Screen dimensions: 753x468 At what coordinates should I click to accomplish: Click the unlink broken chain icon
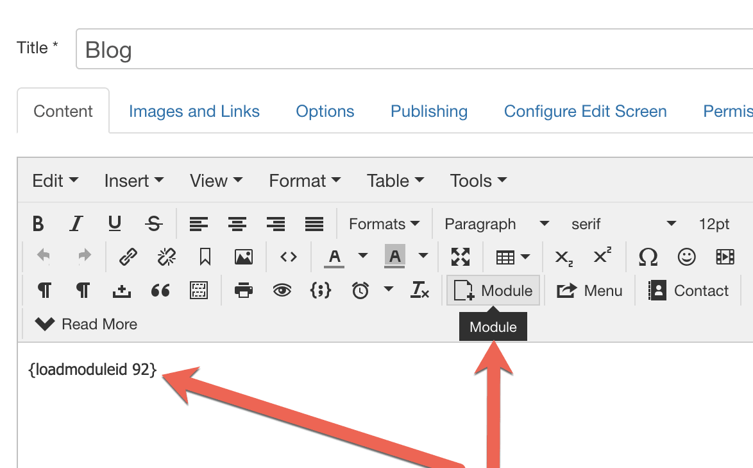tap(167, 257)
